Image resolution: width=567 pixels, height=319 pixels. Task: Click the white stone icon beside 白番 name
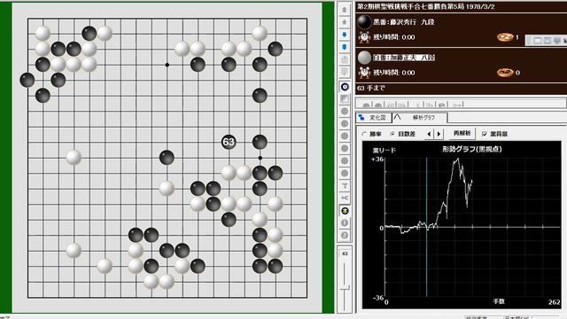(364, 57)
